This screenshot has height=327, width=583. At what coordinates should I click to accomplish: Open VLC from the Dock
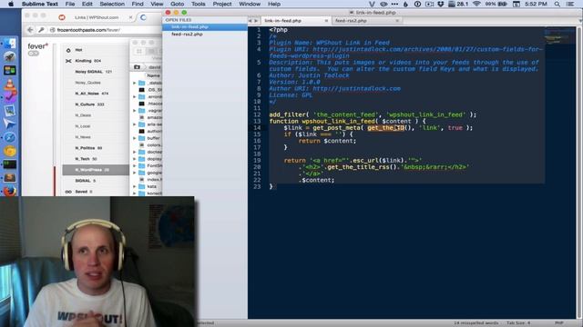[x=10, y=84]
